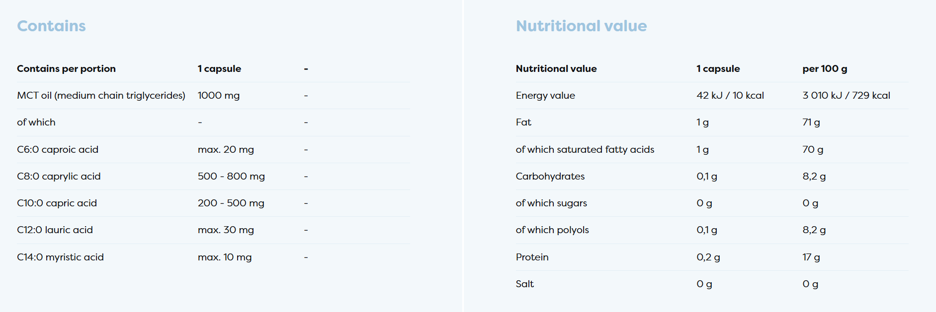
Task: Click the 42 kJ / 10 kcal value
Action: click(x=730, y=95)
